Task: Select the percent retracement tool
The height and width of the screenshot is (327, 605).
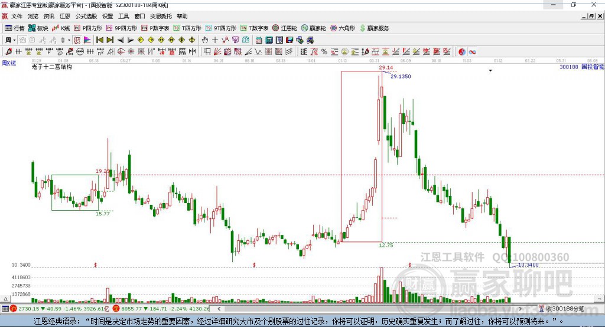Action: click(x=324, y=51)
